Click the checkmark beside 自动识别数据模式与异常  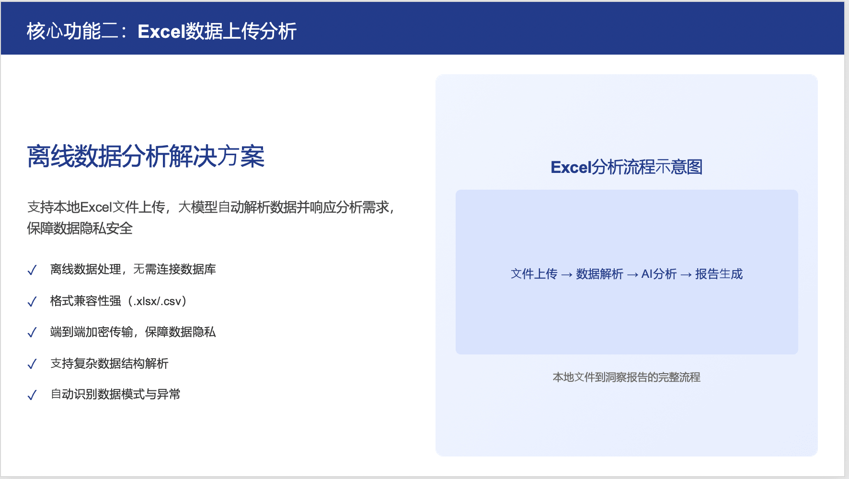32,395
